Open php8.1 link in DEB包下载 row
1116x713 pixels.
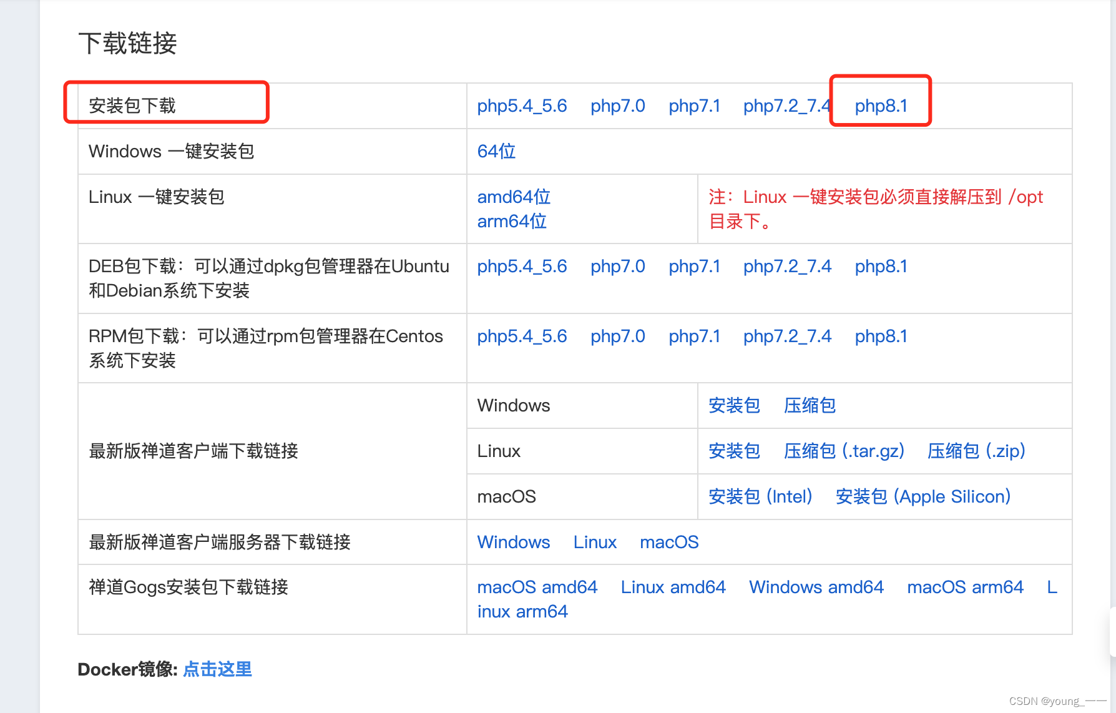point(881,267)
